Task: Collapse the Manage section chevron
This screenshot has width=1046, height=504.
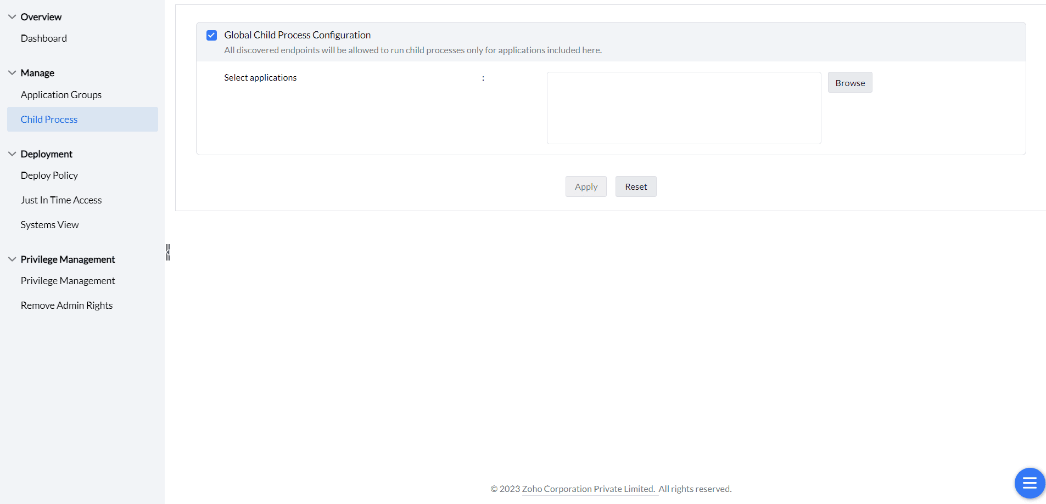Action: coord(12,73)
